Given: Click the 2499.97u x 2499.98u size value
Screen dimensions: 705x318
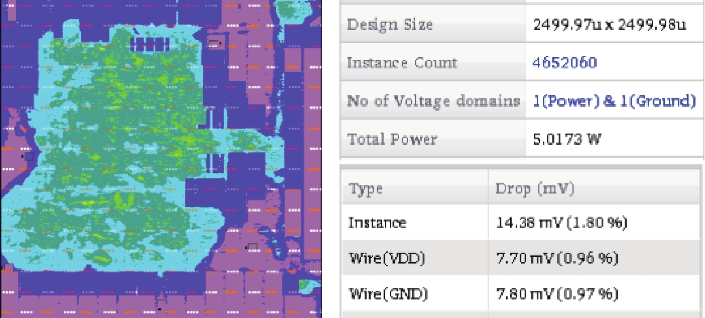Looking at the screenshot, I should [x=609, y=24].
